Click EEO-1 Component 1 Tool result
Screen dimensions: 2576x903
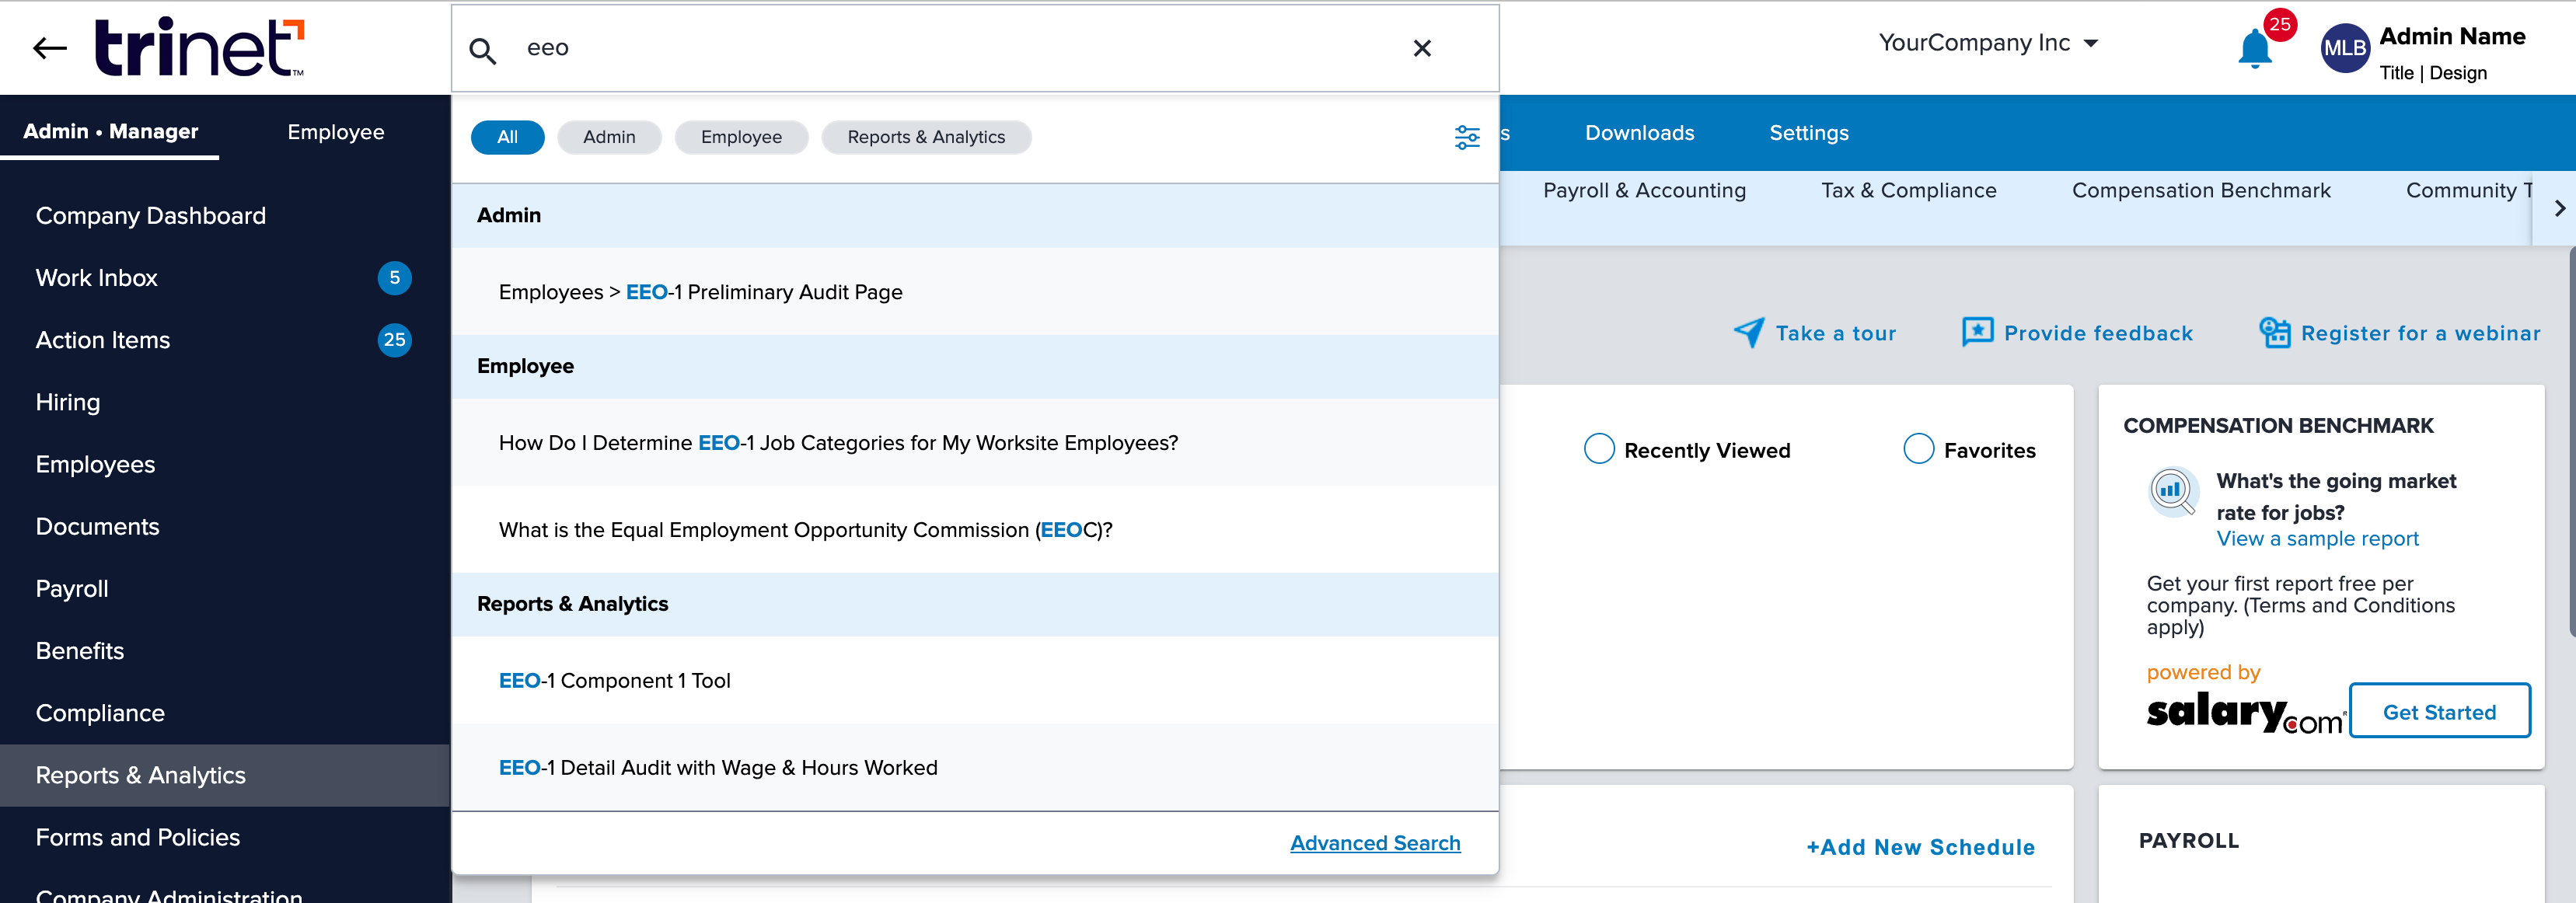tap(614, 682)
